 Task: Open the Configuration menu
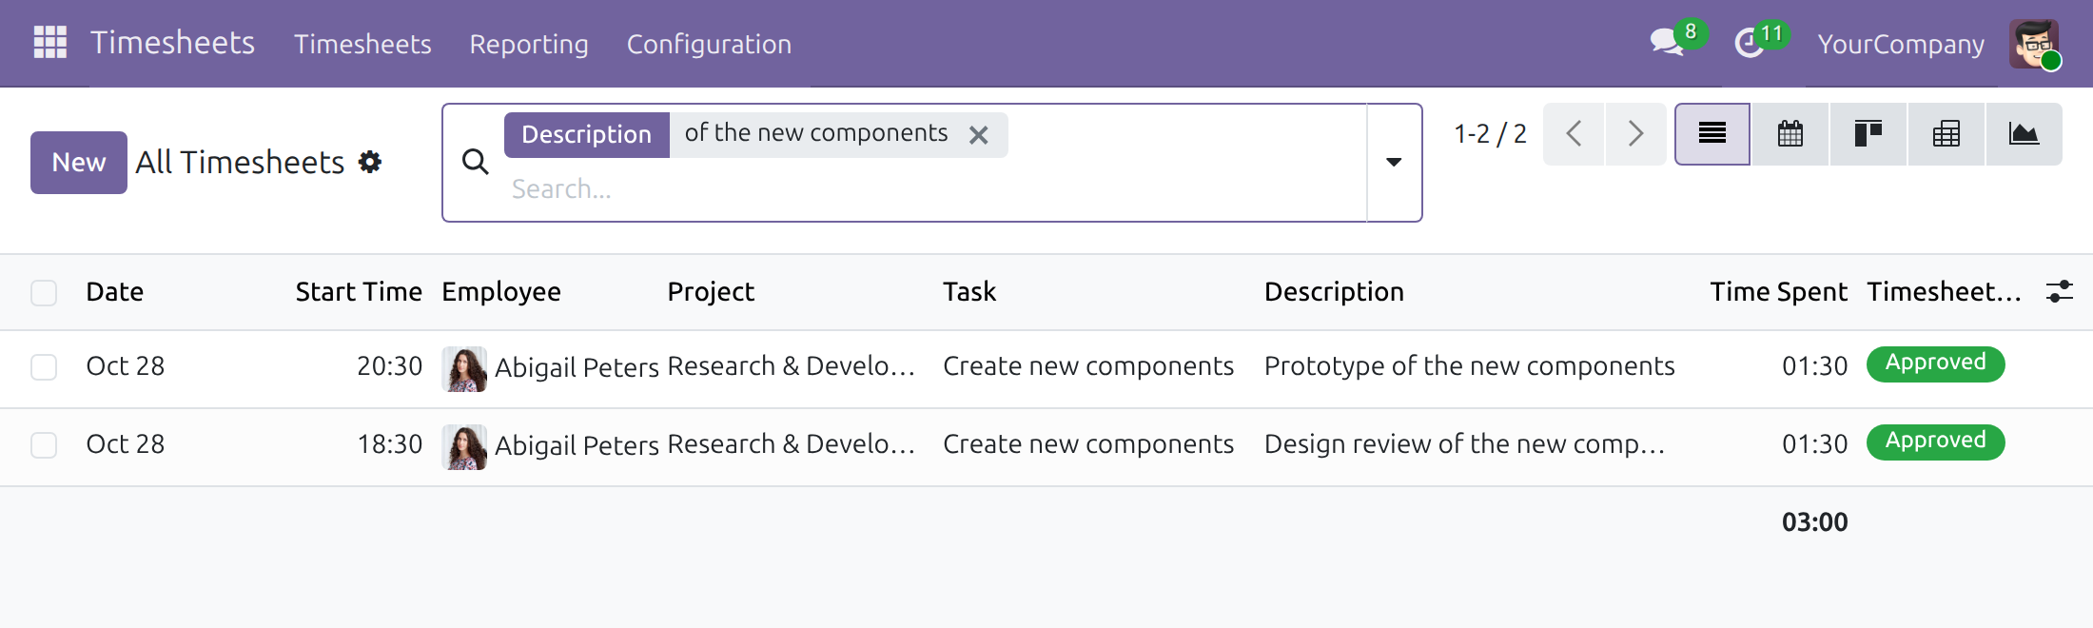709,44
